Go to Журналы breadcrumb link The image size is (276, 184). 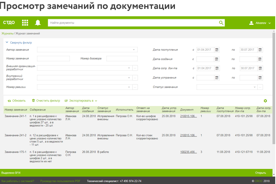(x=7, y=33)
